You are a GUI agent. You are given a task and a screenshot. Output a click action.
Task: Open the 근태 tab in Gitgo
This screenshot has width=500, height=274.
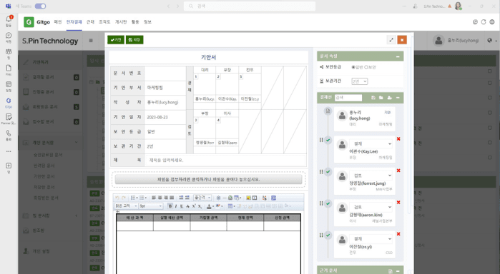pos(90,22)
